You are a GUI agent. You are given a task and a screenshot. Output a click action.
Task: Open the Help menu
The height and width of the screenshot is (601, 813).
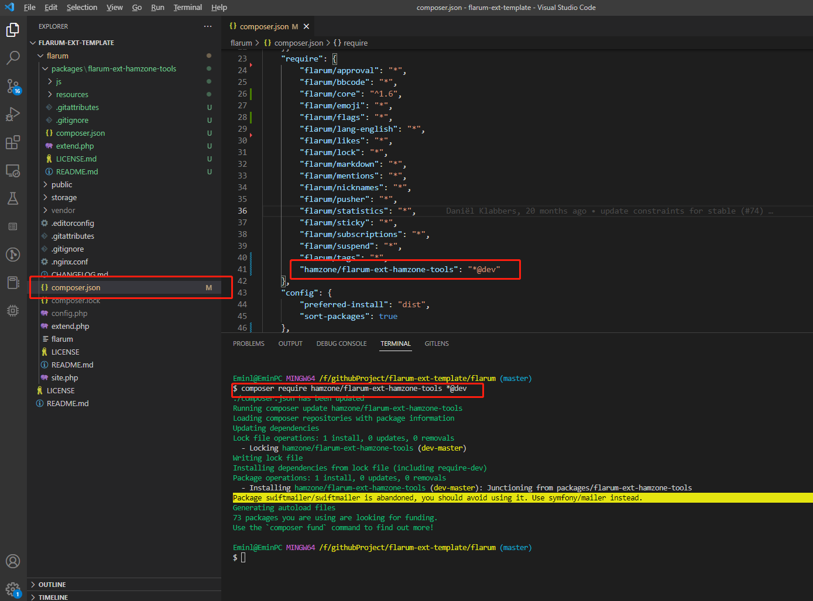coord(219,7)
